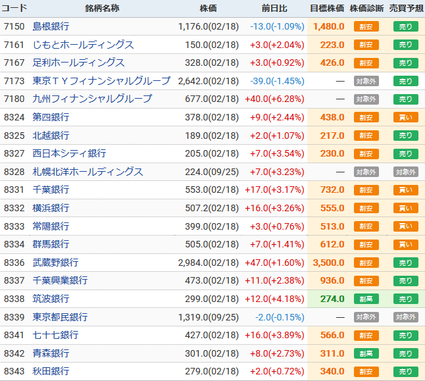Click the 買い badge for 群馬銀行
This screenshot has width=425, height=381.
[406, 245]
